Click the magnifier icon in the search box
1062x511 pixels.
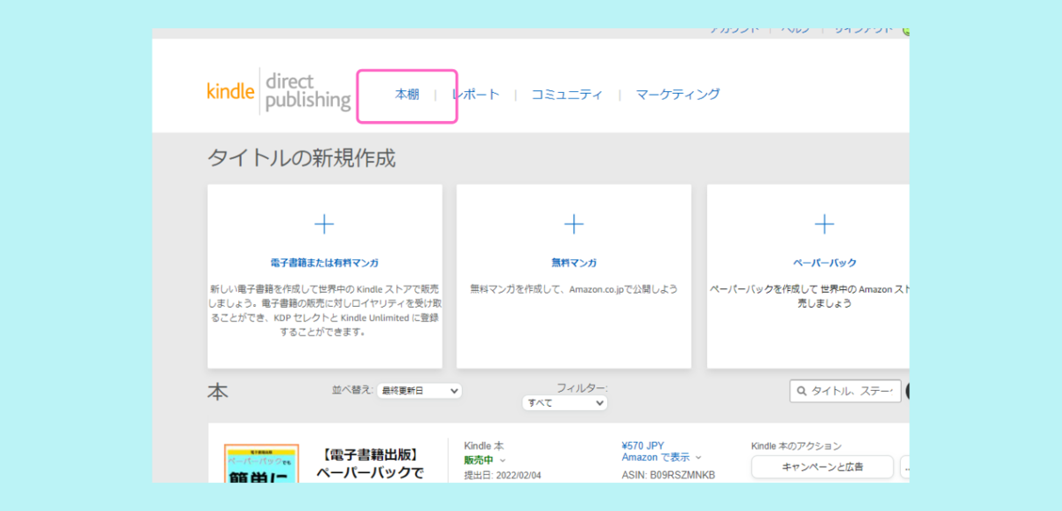tap(802, 391)
